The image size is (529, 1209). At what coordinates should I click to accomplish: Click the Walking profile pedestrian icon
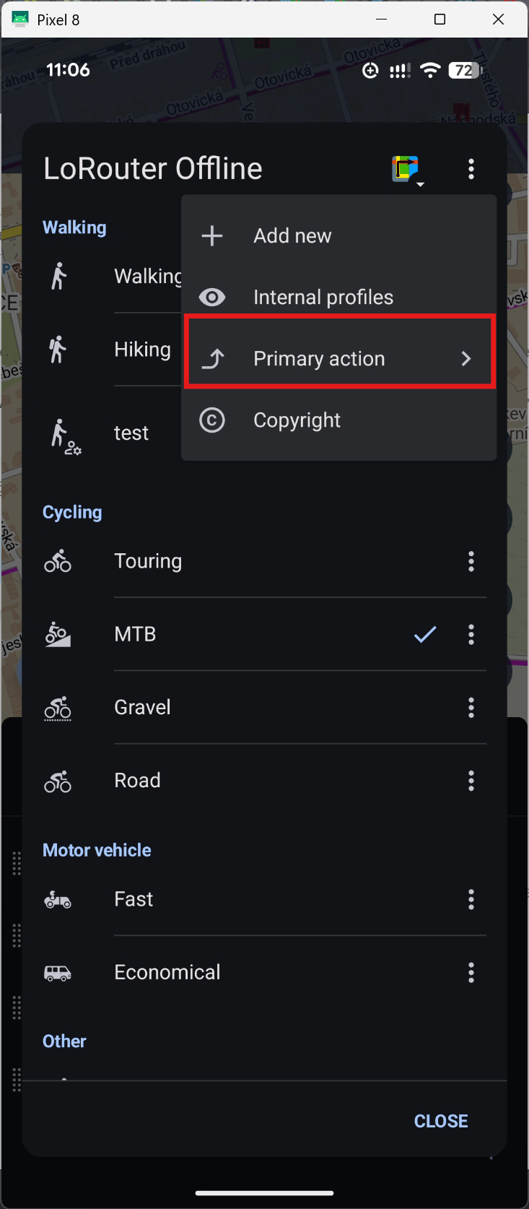pos(58,276)
